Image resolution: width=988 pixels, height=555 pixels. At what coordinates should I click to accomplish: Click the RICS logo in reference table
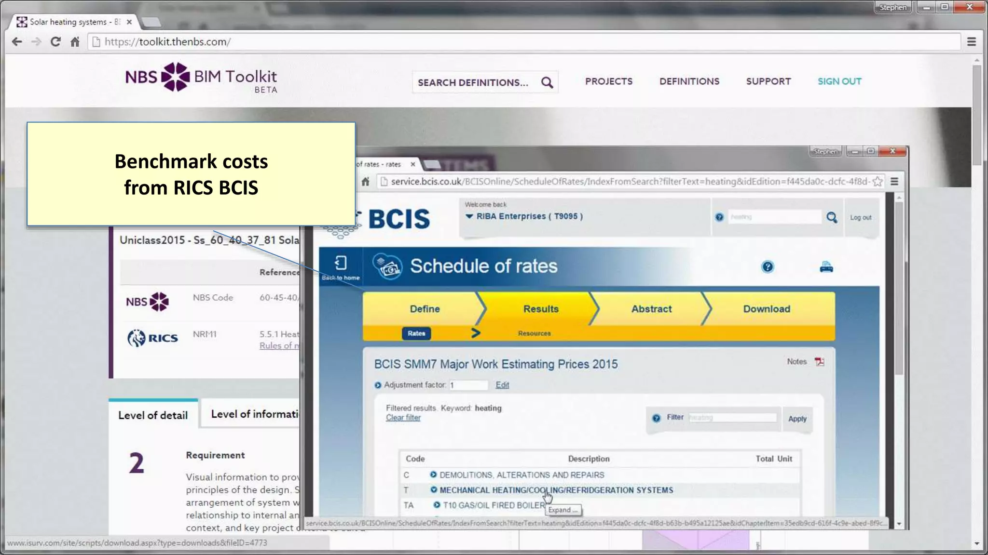pyautogui.click(x=152, y=338)
